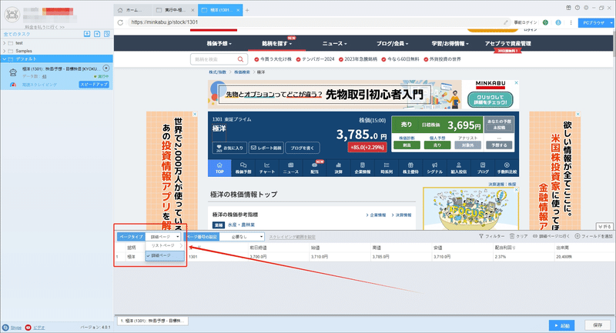Open the PCブラウザ dropdown arrow
This screenshot has width=616, height=333.
pyautogui.click(x=611, y=23)
